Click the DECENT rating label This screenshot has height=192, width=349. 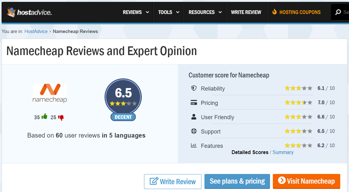tap(123, 117)
